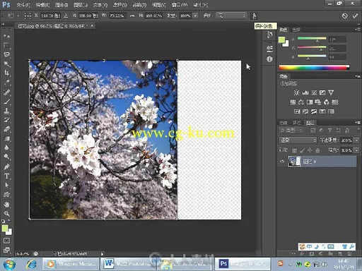Open the layer Opacity dropdown arrow
This screenshot has height=271, width=362.
pyautogui.click(x=357, y=140)
